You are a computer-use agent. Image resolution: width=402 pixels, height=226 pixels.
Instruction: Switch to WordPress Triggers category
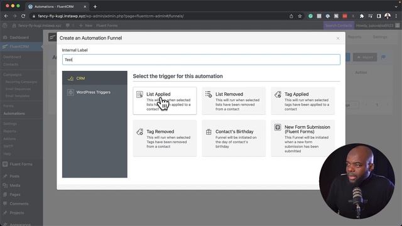coord(95,92)
